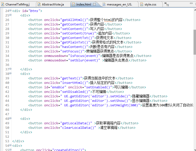This screenshot has width=196, height=151.
Task: Click the setContent() call on line 28
Action: 74,29
